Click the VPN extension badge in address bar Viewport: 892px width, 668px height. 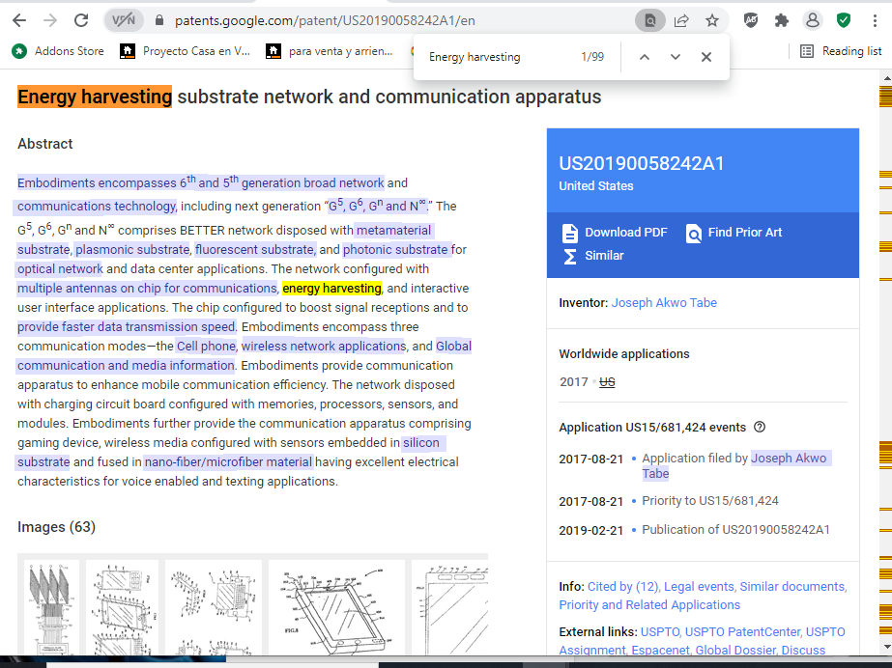click(x=124, y=20)
